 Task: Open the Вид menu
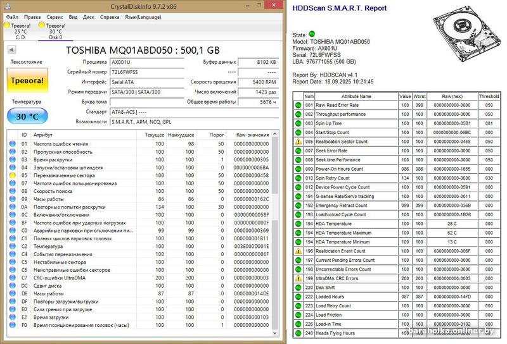point(73,17)
